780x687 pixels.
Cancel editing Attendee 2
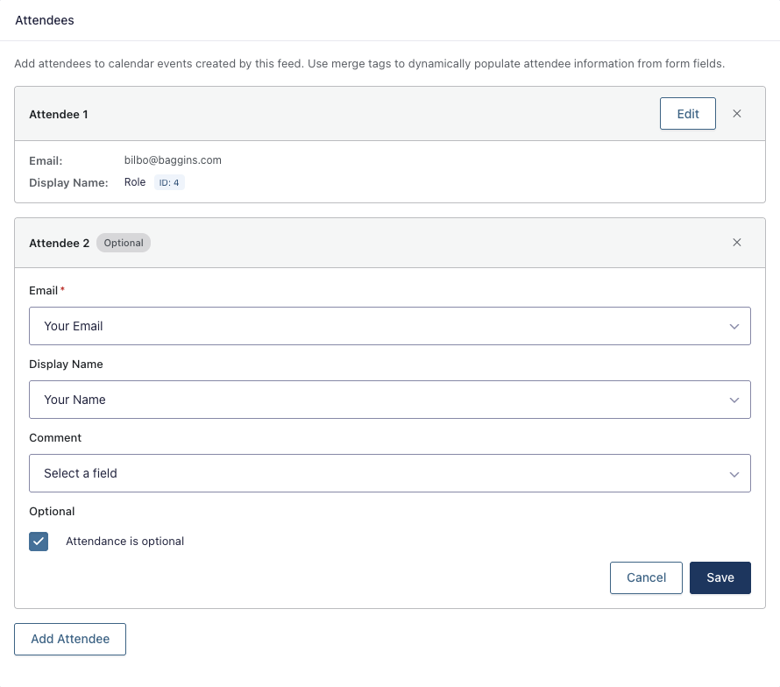coord(646,577)
